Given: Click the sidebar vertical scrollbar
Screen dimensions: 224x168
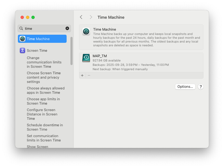Looking at the screenshot, I should (72, 51).
